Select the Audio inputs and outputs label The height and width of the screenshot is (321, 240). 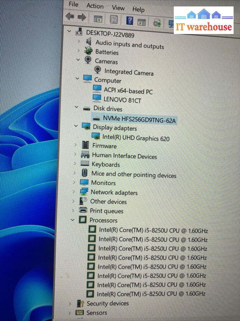tap(130, 44)
